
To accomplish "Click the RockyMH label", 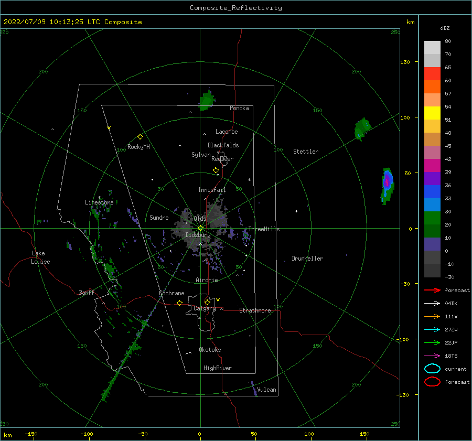I will [138, 147].
